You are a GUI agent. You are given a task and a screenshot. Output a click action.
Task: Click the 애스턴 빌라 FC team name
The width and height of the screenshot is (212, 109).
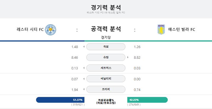[182, 29]
